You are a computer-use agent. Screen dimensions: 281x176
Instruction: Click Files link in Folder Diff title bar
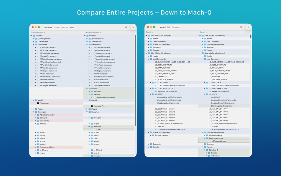point(72,27)
